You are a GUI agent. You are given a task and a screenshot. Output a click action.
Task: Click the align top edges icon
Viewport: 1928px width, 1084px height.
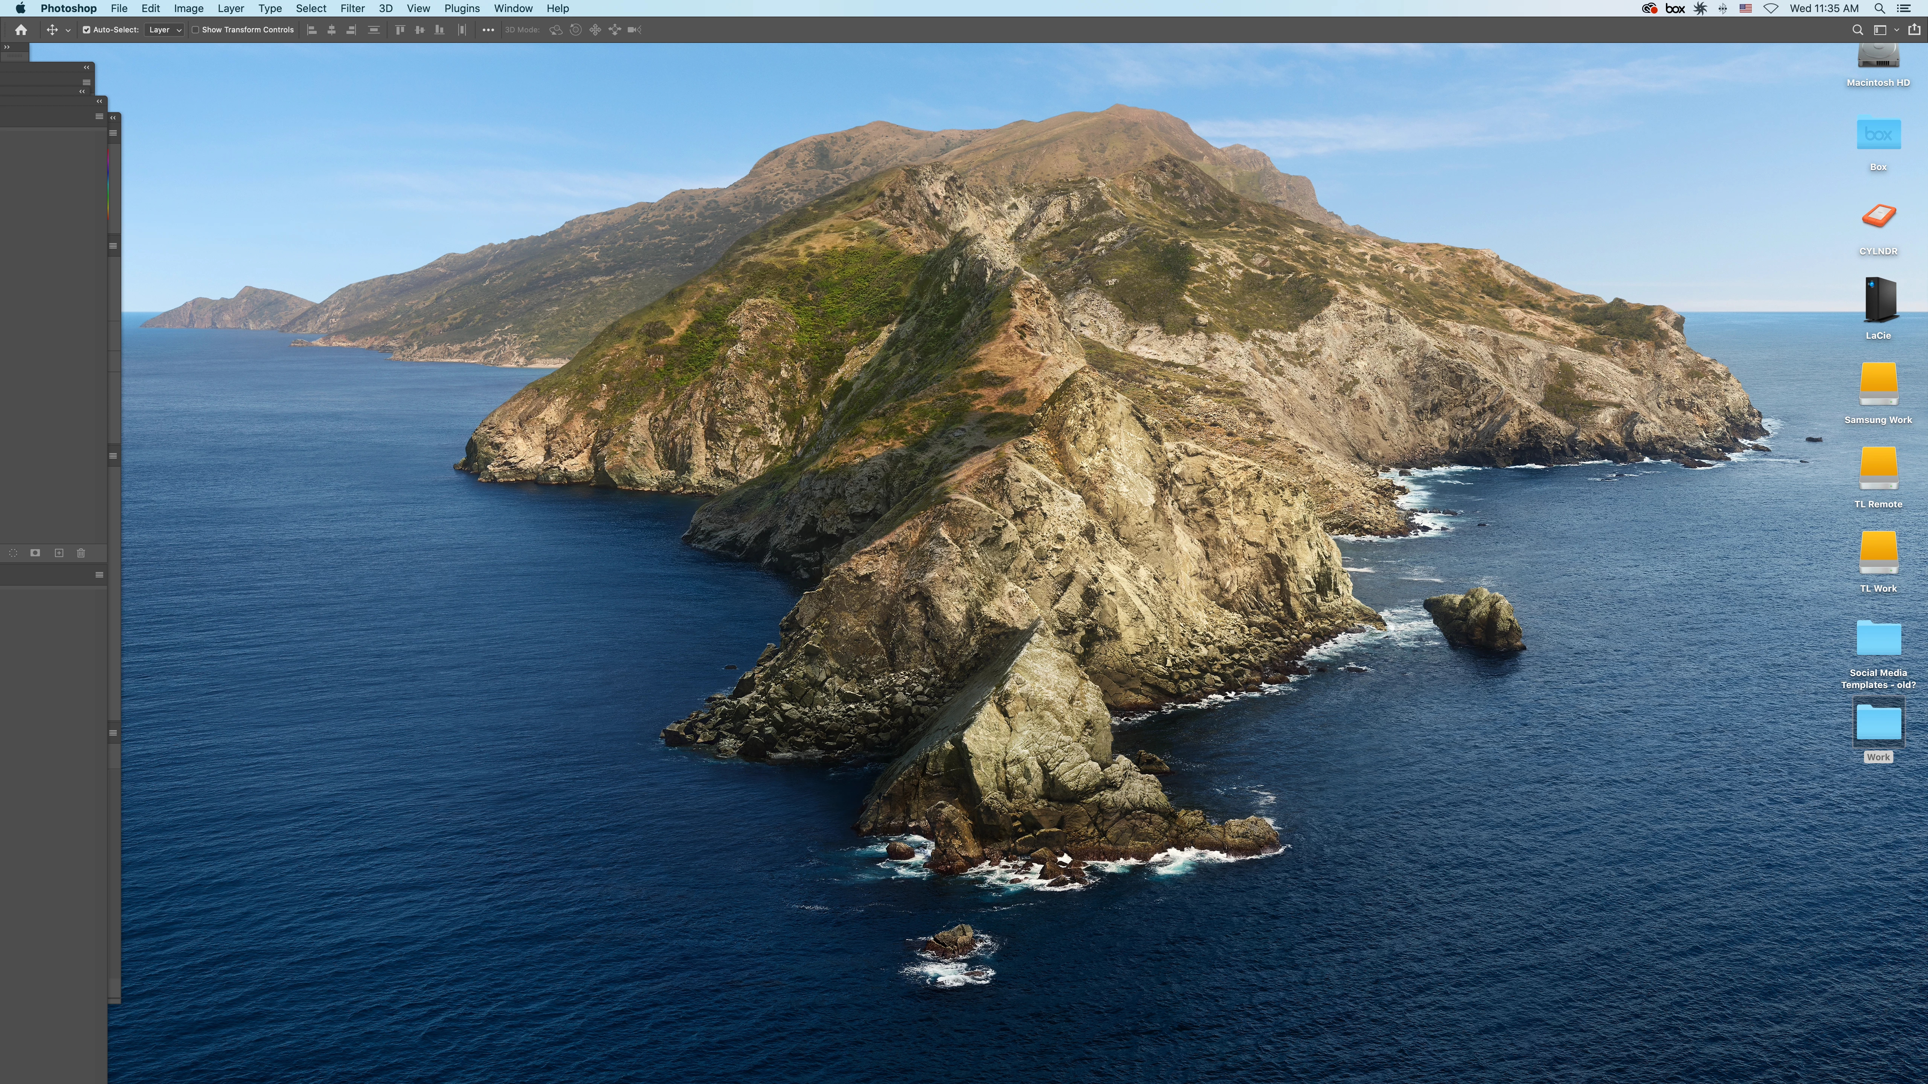pos(400,30)
